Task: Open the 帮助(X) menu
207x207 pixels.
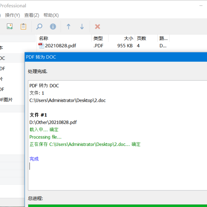Action: point(51,15)
